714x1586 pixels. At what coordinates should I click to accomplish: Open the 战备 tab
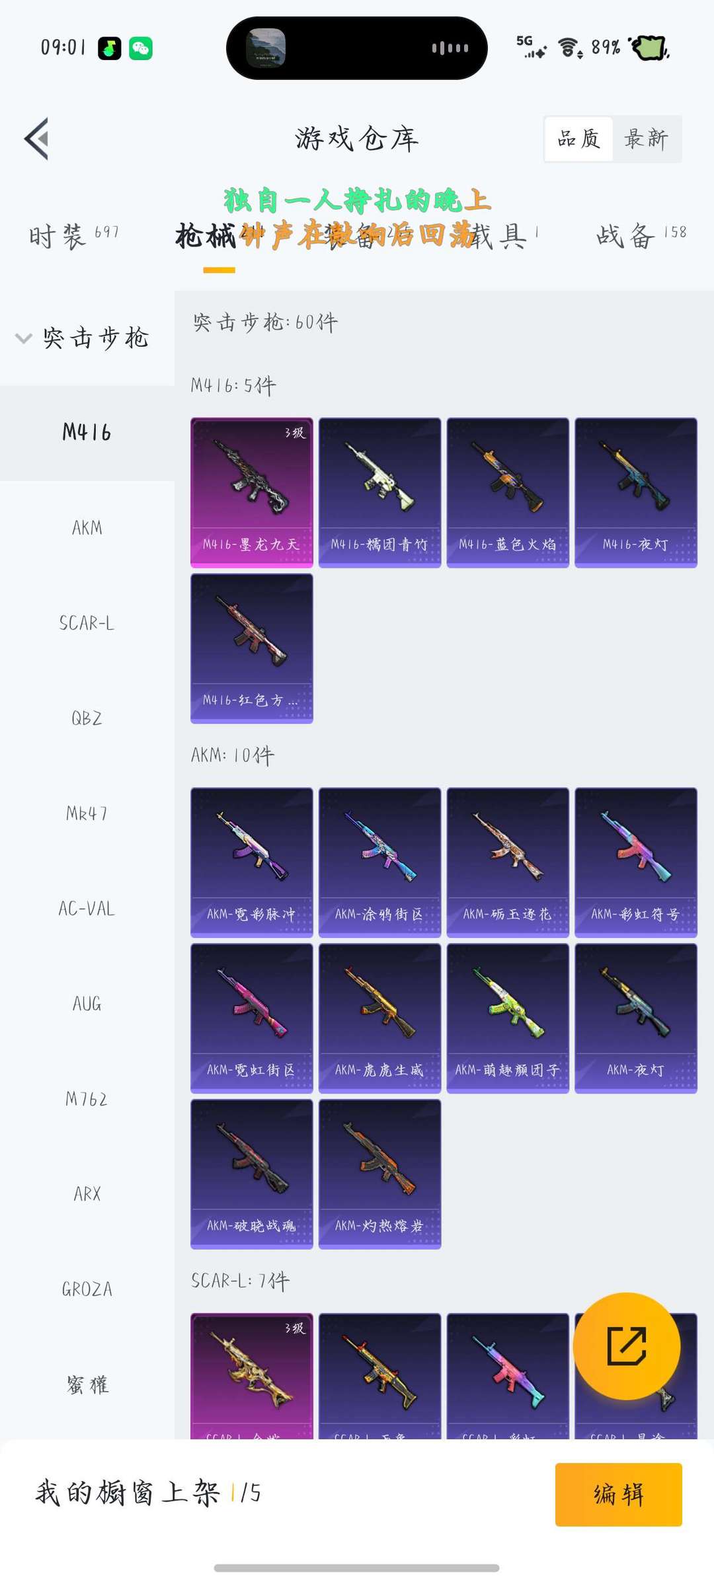click(x=641, y=235)
